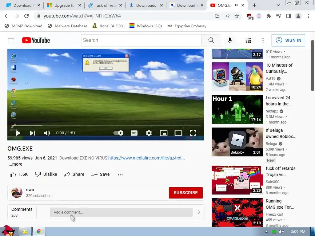Image resolution: width=315 pixels, height=236 pixels.
Task: Mute the OMG.EXE tab audio icon
Action: [236, 5]
